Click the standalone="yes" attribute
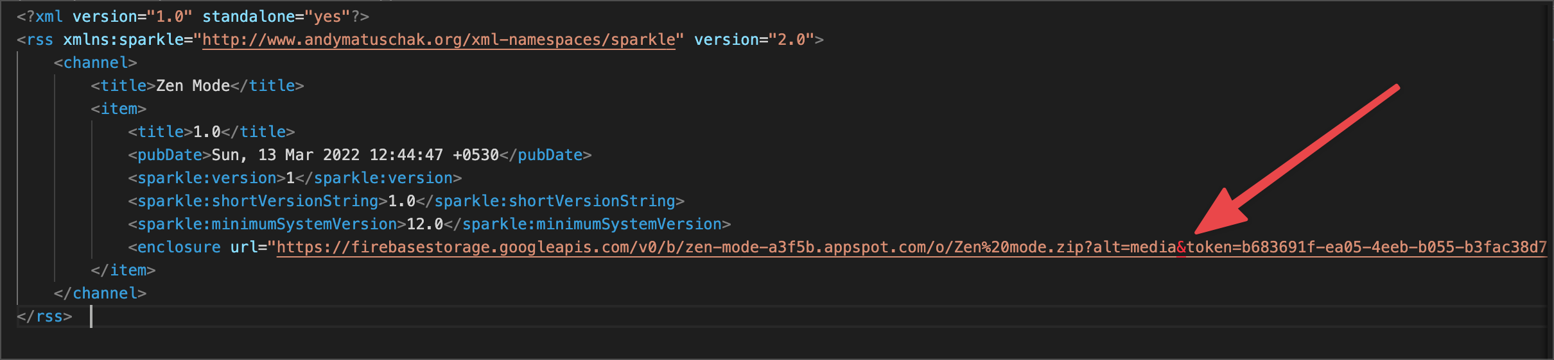Screen dimensions: 1554x360 click(x=276, y=17)
